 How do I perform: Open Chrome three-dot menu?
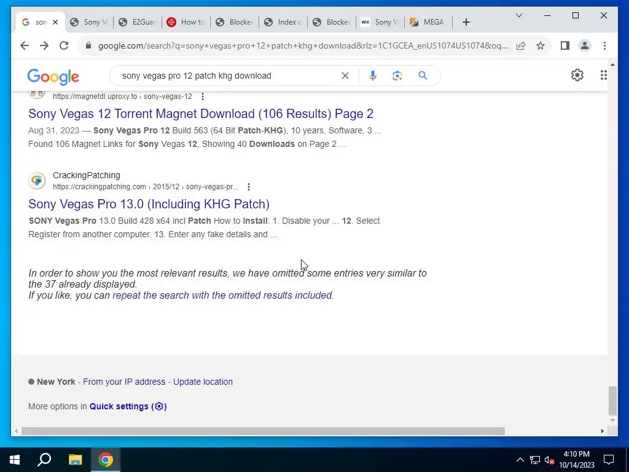(x=604, y=45)
